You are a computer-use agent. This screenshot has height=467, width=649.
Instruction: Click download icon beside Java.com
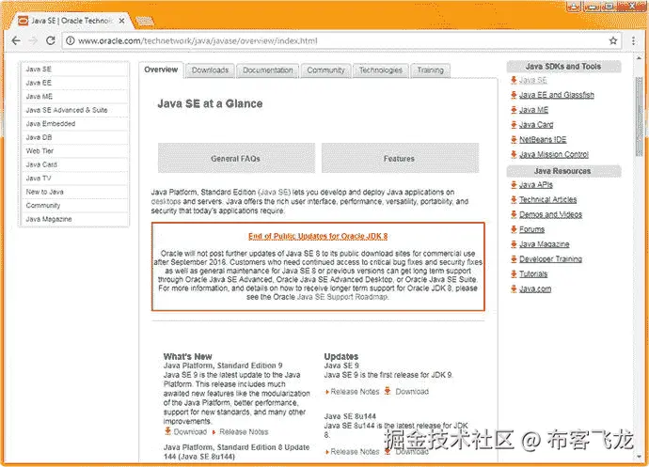point(514,288)
